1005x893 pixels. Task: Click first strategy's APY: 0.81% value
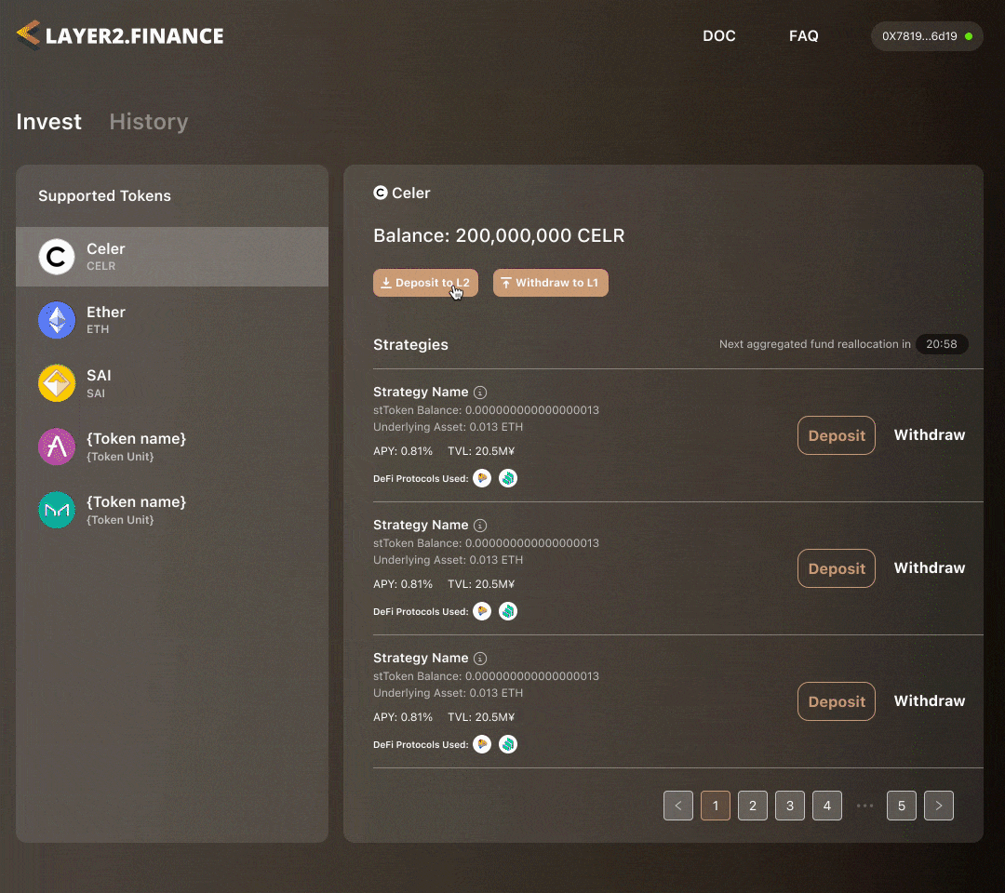[403, 451]
